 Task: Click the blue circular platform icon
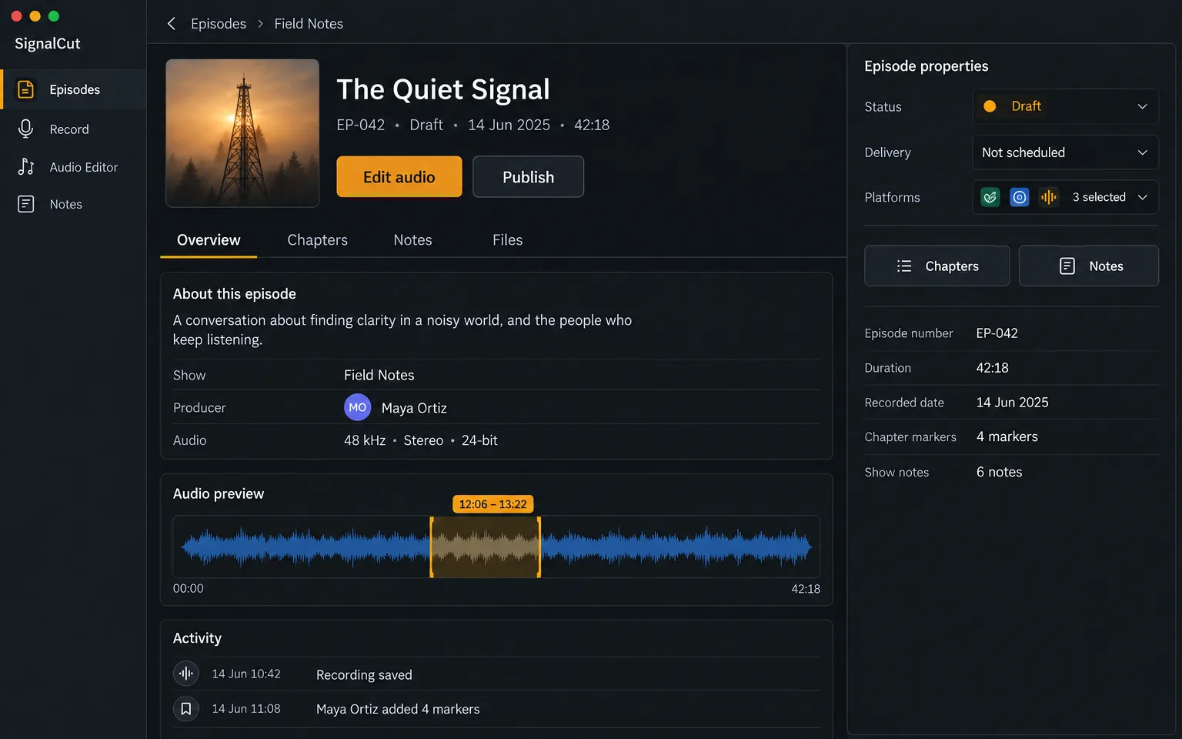point(1020,197)
